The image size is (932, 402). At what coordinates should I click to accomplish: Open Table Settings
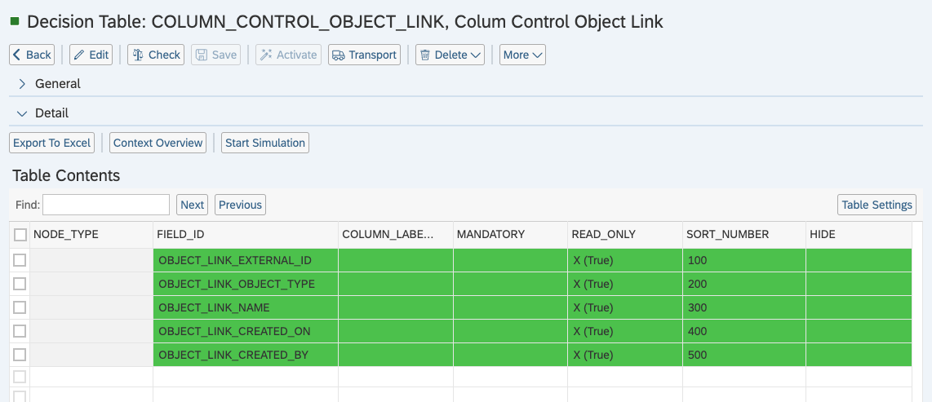click(877, 205)
